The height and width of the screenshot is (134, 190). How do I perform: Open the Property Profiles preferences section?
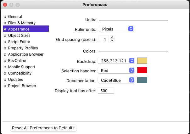(23, 48)
